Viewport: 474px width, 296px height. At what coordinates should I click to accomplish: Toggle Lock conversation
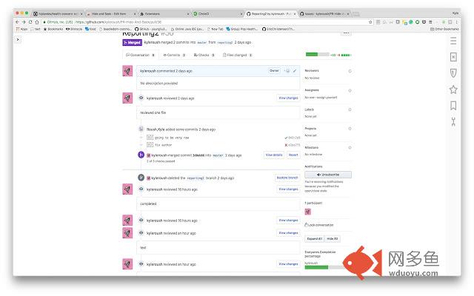click(319, 225)
